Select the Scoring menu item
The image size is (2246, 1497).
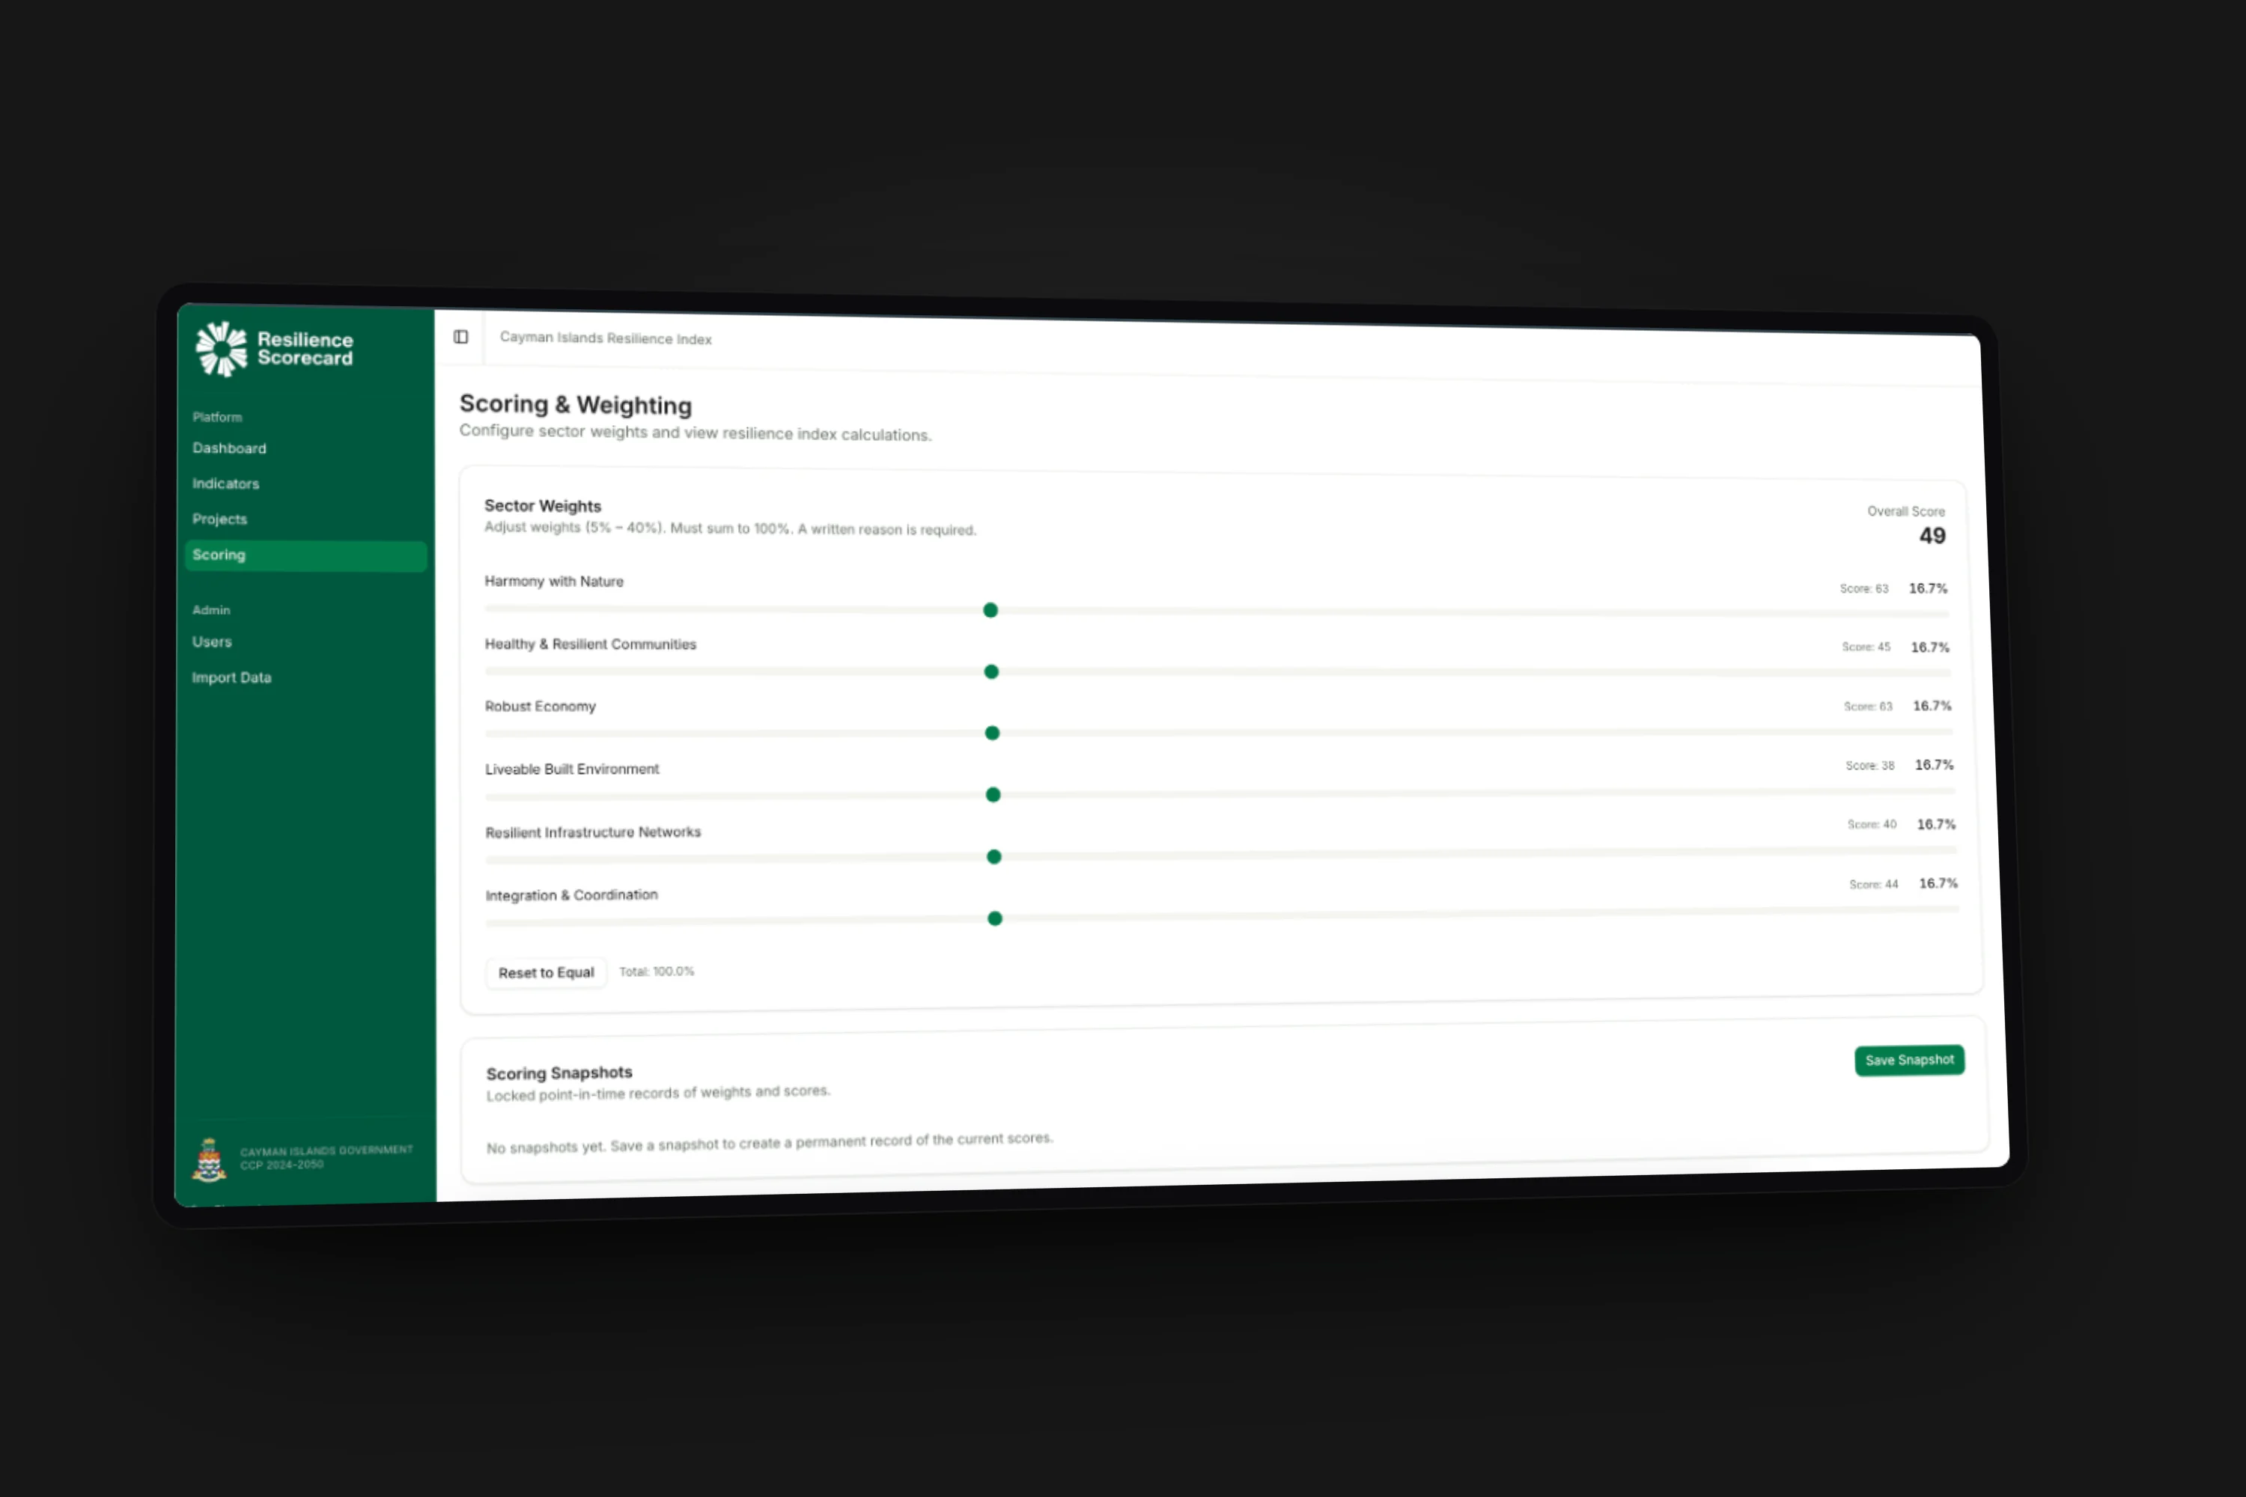[x=305, y=555]
